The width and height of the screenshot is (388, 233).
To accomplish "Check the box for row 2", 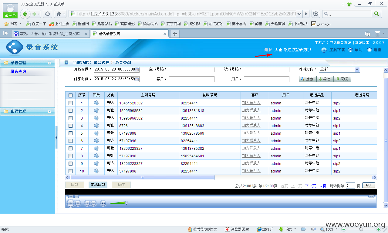I will [70, 110].
